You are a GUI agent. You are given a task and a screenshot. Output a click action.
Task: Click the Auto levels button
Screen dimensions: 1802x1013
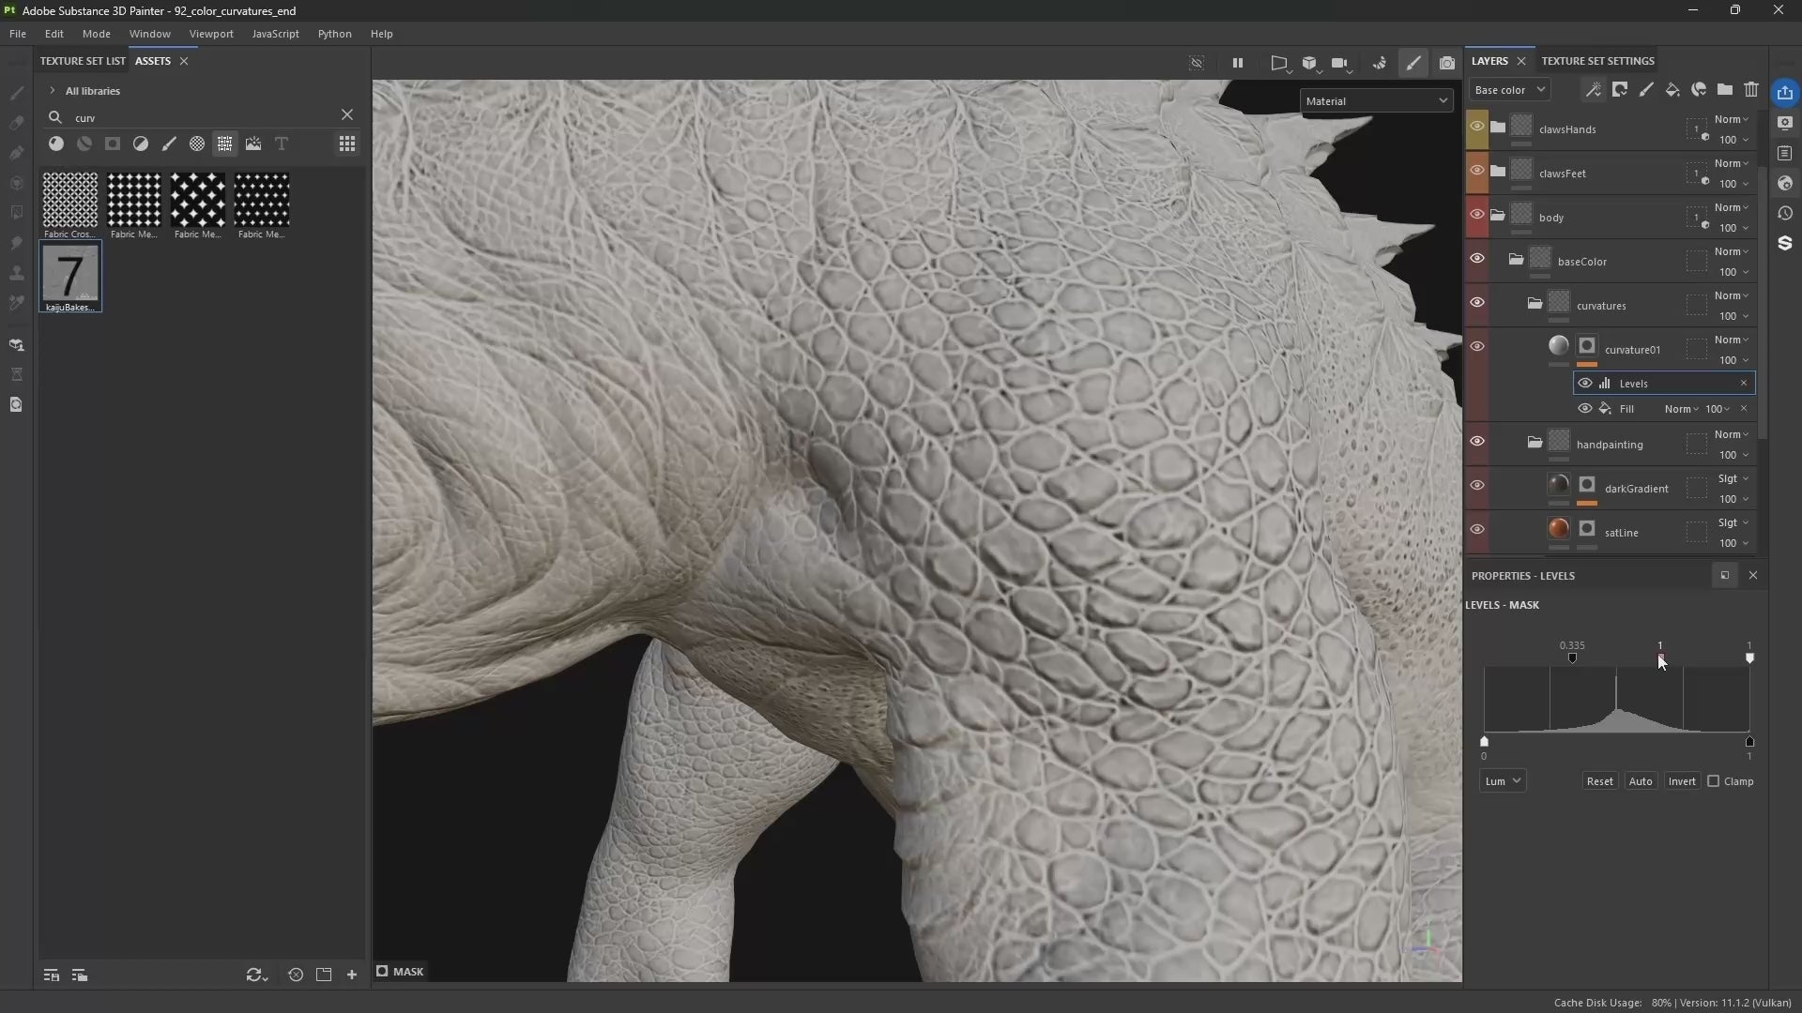tap(1641, 781)
